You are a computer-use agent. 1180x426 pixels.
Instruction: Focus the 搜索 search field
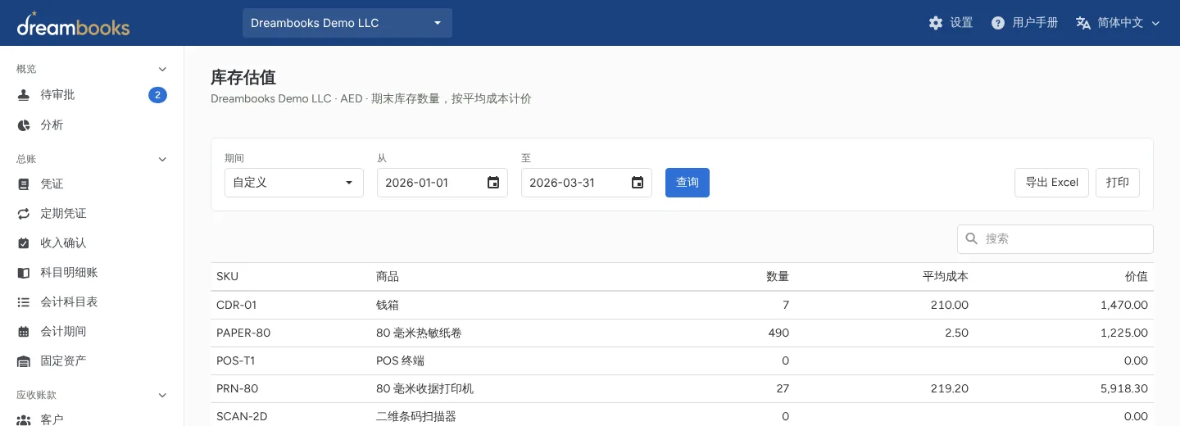(1055, 239)
